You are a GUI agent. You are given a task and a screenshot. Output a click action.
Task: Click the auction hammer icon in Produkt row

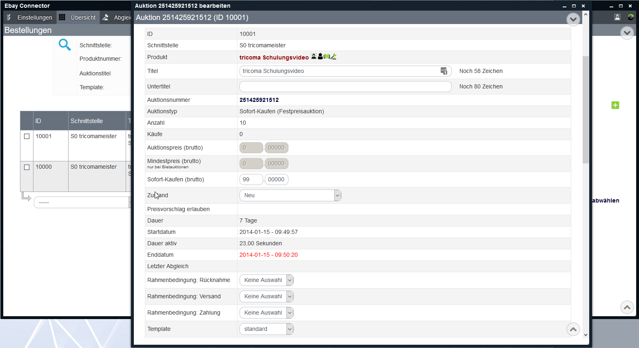pyautogui.click(x=333, y=56)
